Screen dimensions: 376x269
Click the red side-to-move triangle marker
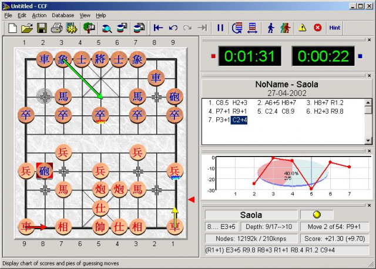click(x=192, y=200)
